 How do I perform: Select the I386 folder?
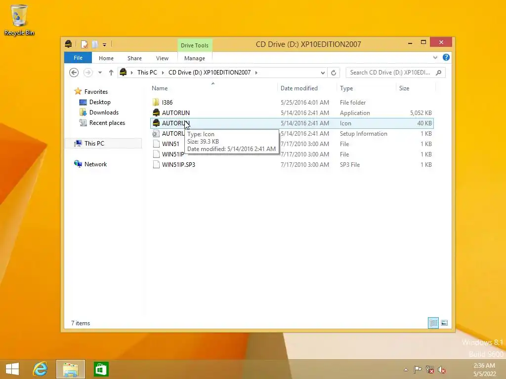[167, 103]
